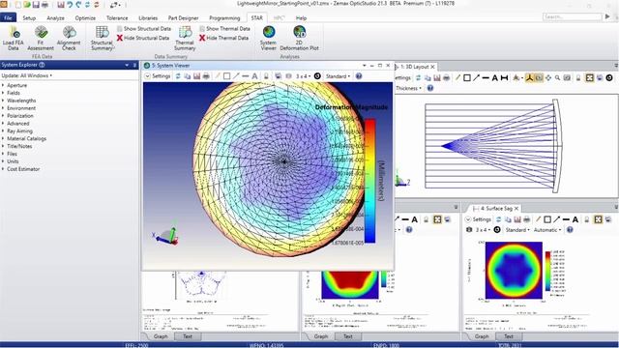Select the 4: Surface Sag window tab
The image size is (619, 348).
click(496, 208)
